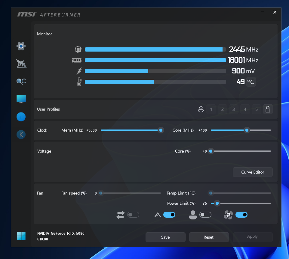The height and width of the screenshot is (259, 289).
Task: Click the 49 temperature readout
Action: point(241,82)
